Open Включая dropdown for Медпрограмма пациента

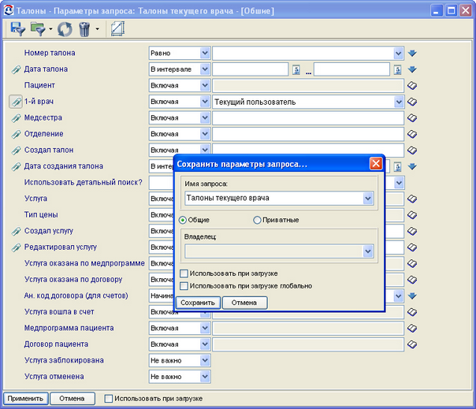[x=205, y=328]
